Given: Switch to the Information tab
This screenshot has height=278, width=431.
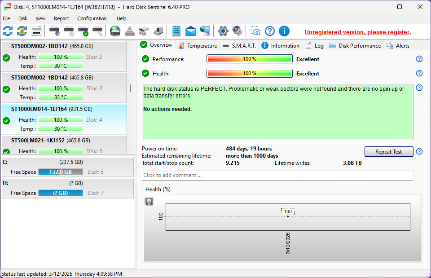Looking at the screenshot, I should 280,46.
